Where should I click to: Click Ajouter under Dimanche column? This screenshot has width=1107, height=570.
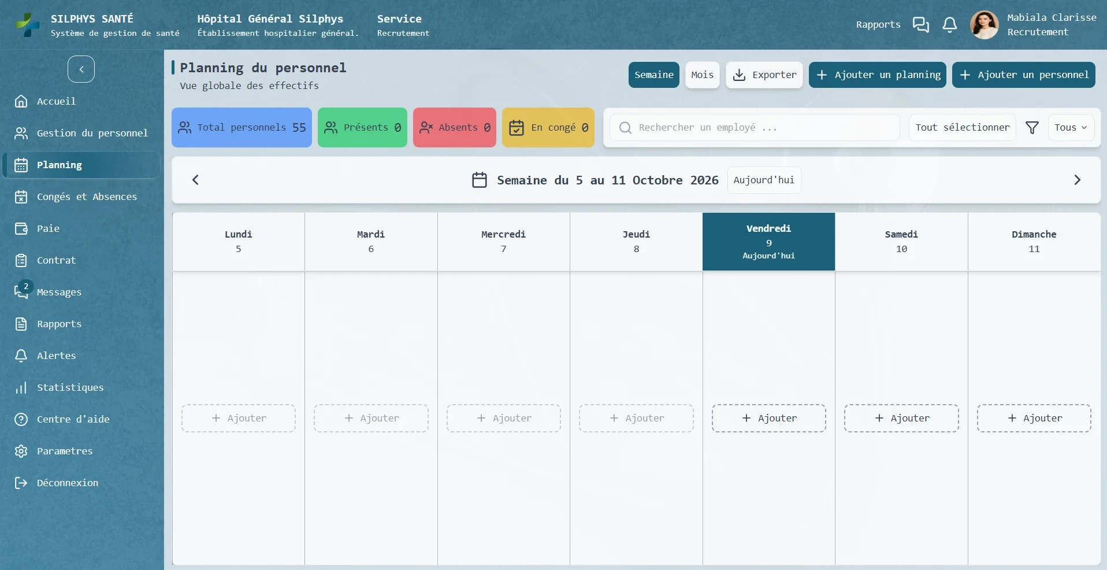pyautogui.click(x=1034, y=418)
